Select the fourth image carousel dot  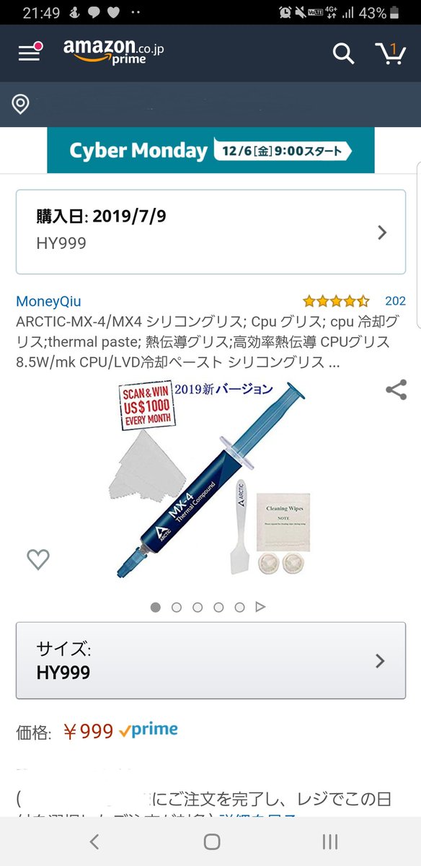(218, 607)
